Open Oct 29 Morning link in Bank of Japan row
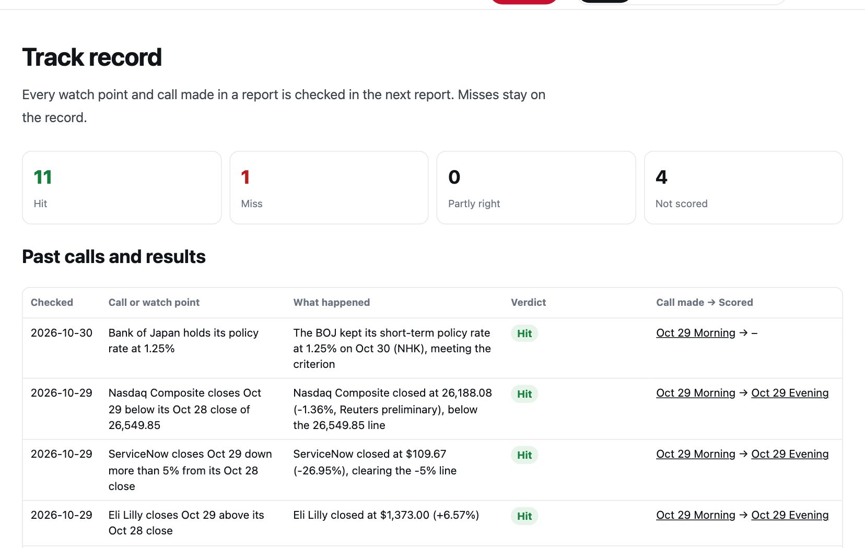Image resolution: width=865 pixels, height=548 pixels. click(695, 333)
